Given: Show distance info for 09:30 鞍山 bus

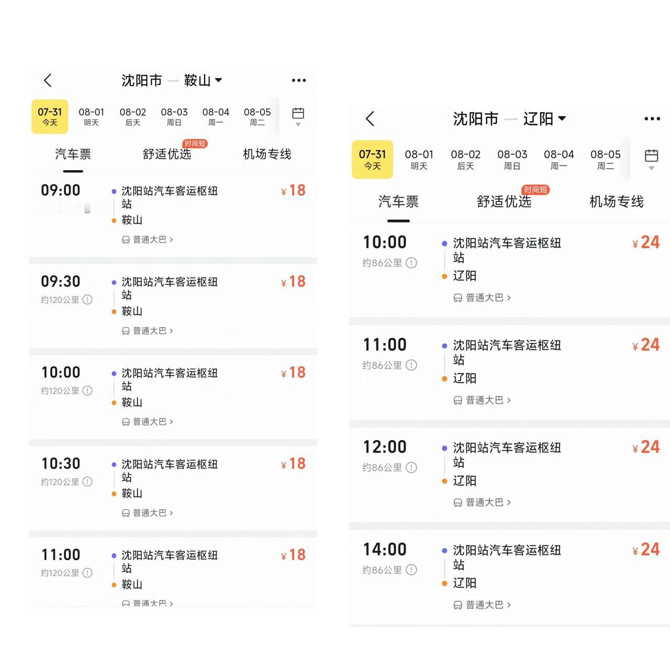Looking at the screenshot, I should [87, 299].
